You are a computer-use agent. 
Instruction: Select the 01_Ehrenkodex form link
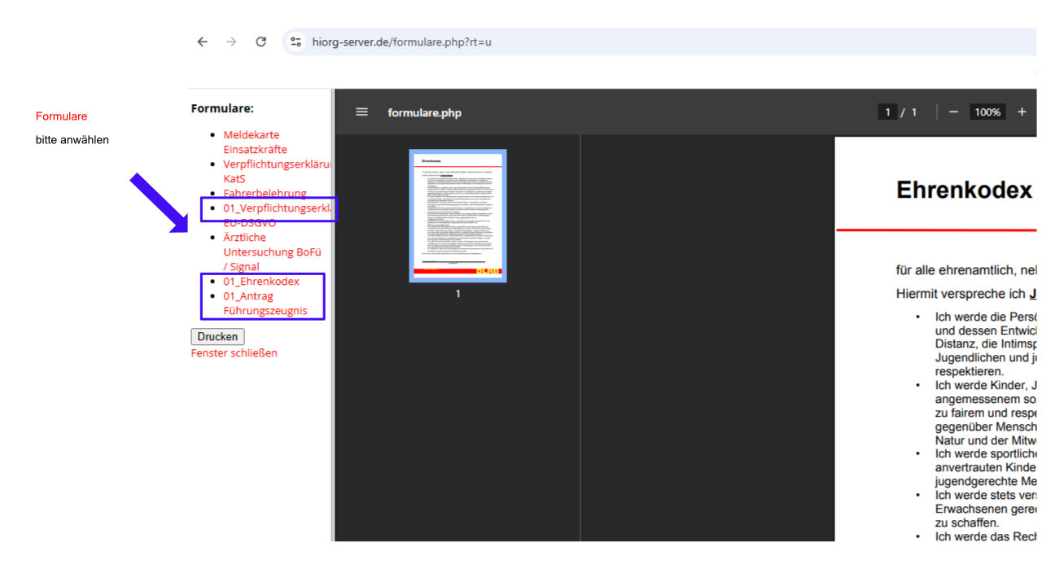[261, 281]
